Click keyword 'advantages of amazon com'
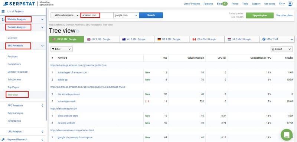The image size is (297, 142). click(72, 72)
